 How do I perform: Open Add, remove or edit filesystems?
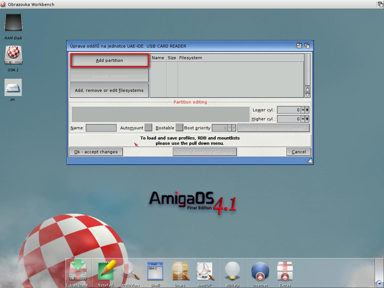point(109,90)
